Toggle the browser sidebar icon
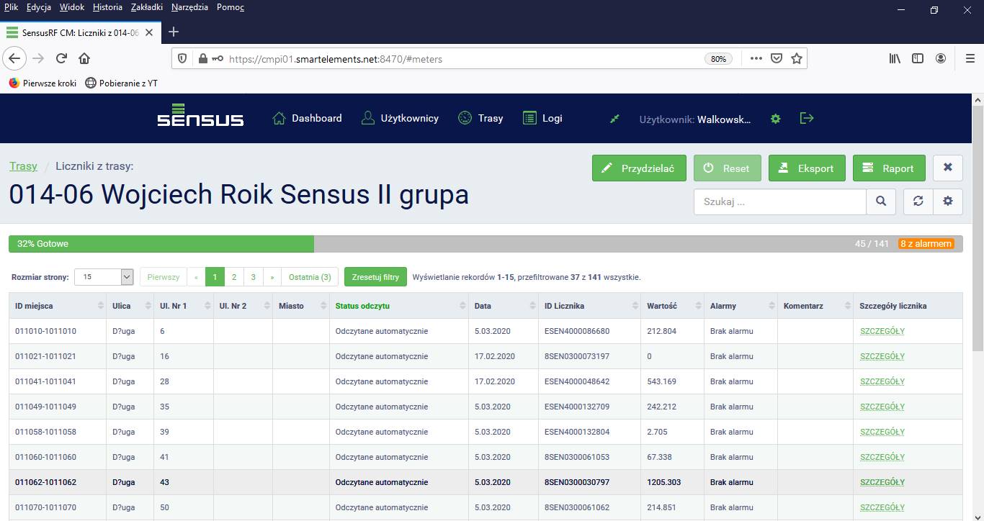 point(918,58)
